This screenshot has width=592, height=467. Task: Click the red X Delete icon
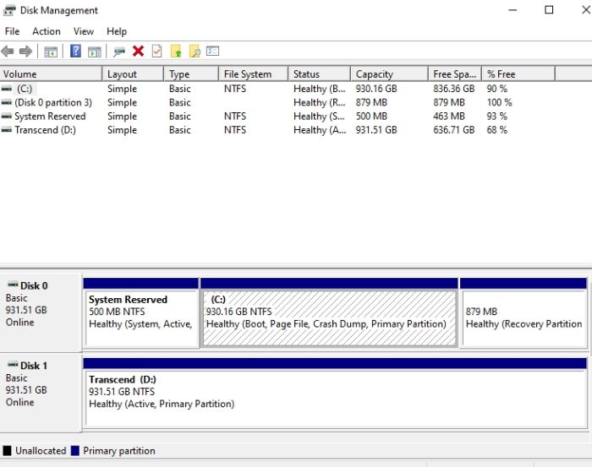coord(138,51)
